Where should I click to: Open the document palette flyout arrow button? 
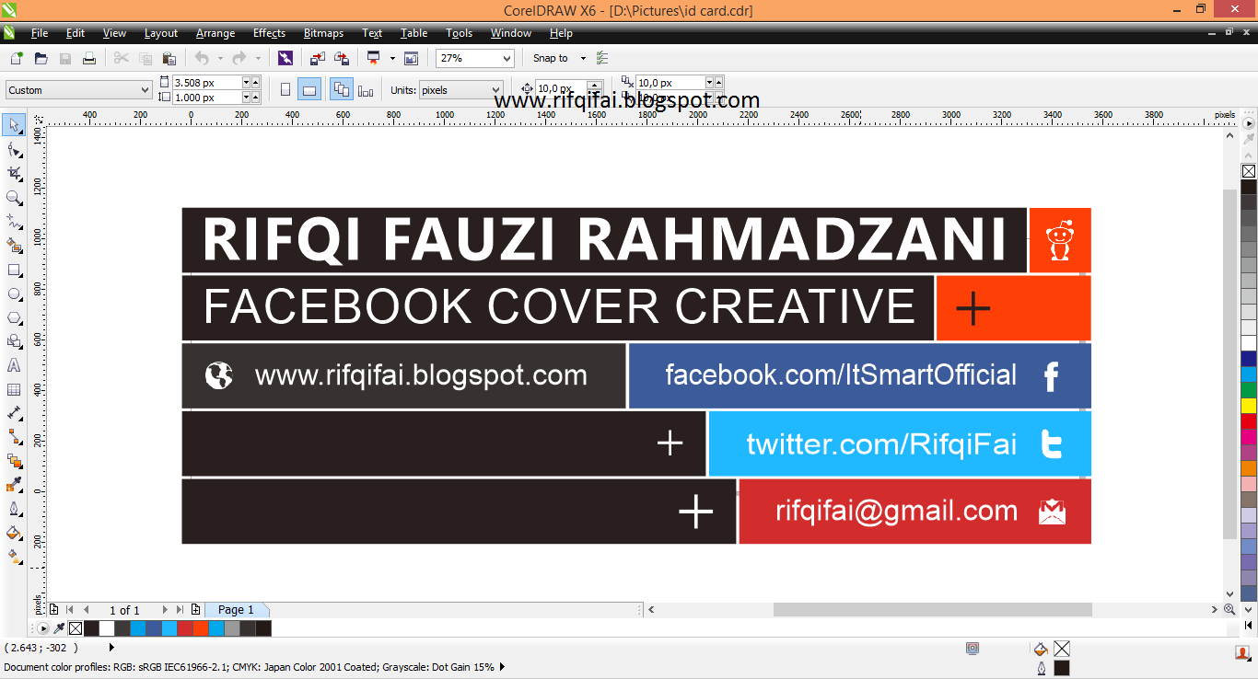43,628
